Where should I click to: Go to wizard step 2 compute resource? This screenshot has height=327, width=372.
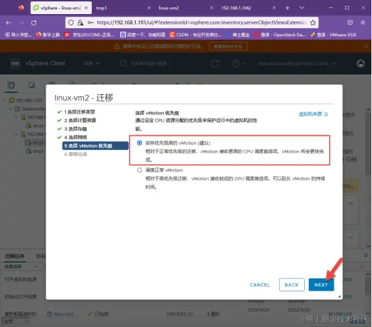coord(80,120)
